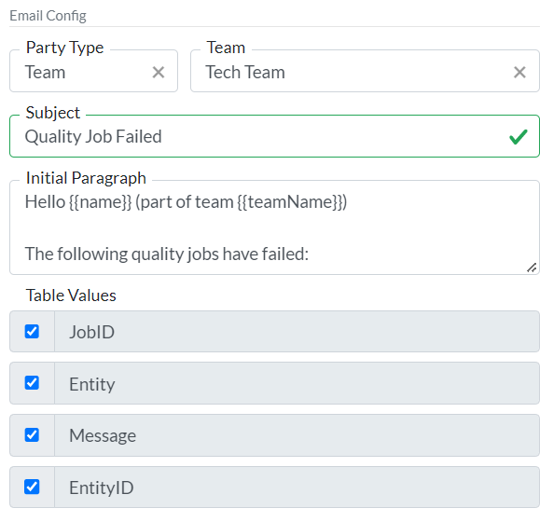Clear the Tech Team selection
Image resolution: width=553 pixels, height=522 pixels.
[x=519, y=73]
